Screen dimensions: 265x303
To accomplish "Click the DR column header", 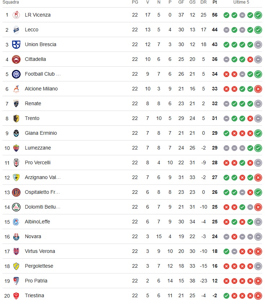I will click(x=203, y=2).
